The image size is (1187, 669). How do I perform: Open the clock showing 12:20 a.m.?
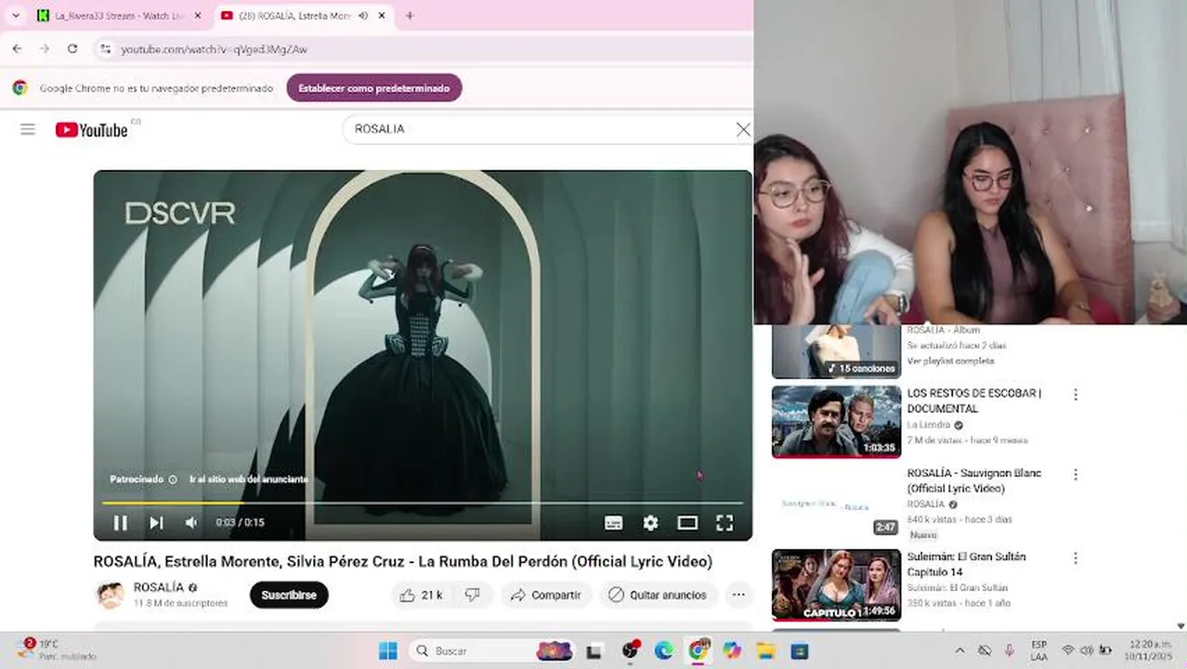coord(1149,650)
